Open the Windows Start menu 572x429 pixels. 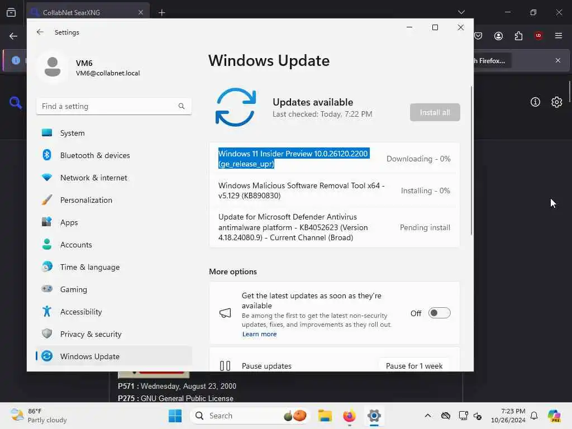point(175,416)
